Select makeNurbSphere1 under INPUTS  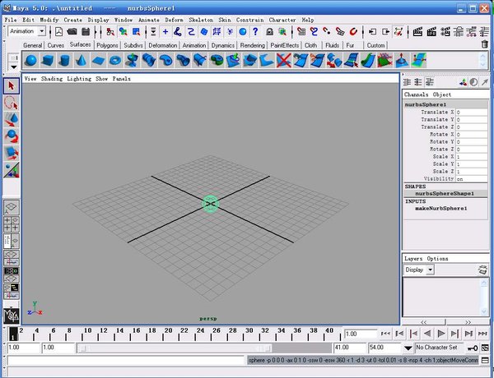coord(440,209)
